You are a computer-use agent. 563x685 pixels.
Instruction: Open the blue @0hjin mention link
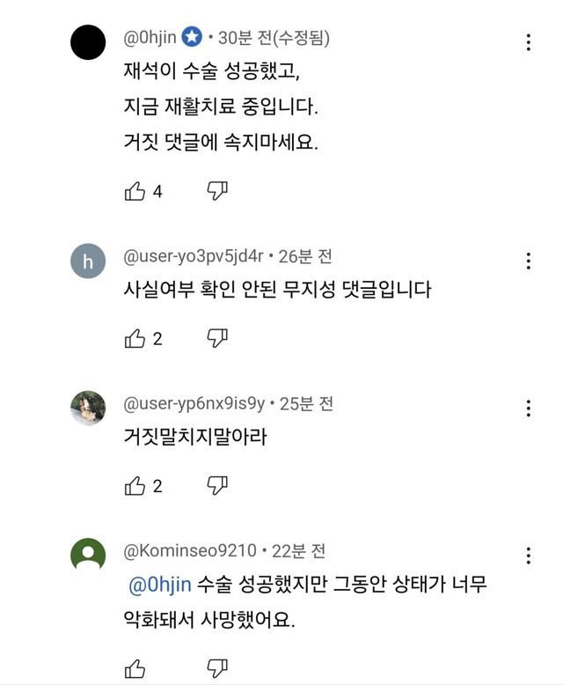point(160,585)
